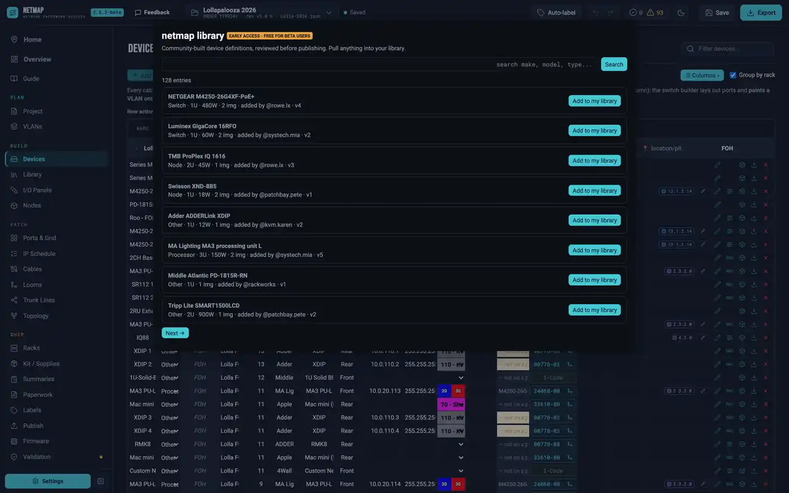The width and height of the screenshot is (789, 493).
Task: Click the NIC icon on XDIP 1 row
Action: (x=730, y=351)
